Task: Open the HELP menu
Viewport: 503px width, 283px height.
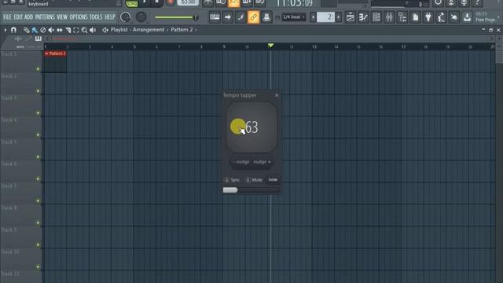Action: click(x=110, y=17)
